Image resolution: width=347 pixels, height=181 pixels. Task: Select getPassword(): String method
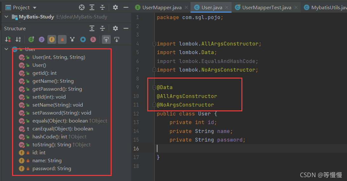point(57,89)
